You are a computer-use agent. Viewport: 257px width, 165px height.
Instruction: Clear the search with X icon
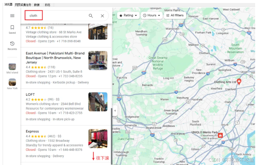(x=103, y=16)
